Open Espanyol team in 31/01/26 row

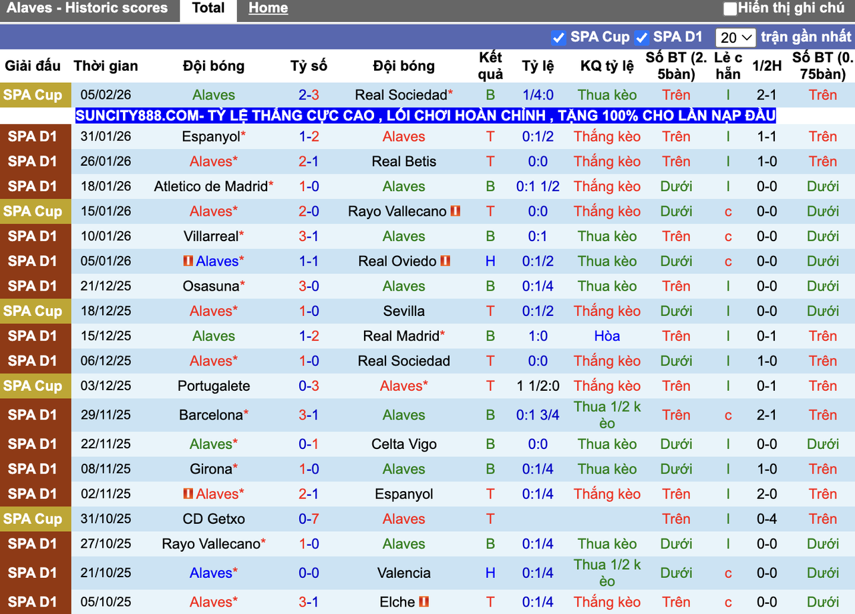point(210,136)
